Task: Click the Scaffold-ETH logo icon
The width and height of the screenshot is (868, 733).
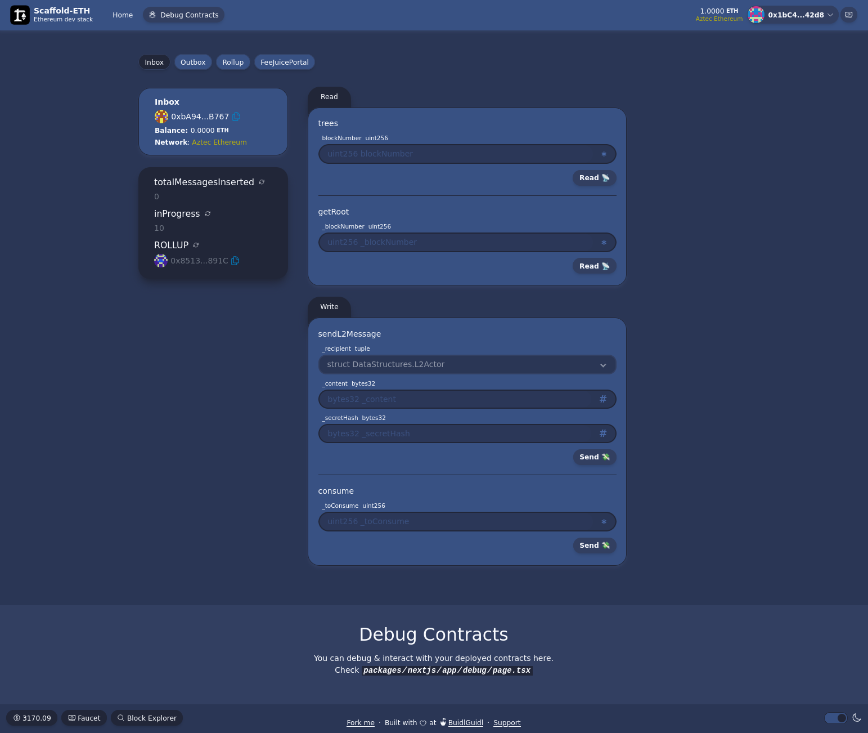Action: [20, 15]
